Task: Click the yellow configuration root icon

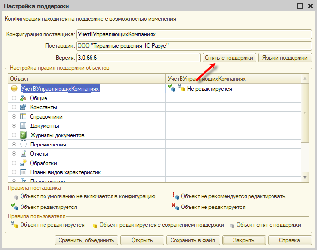Action: pyautogui.click(x=14, y=88)
